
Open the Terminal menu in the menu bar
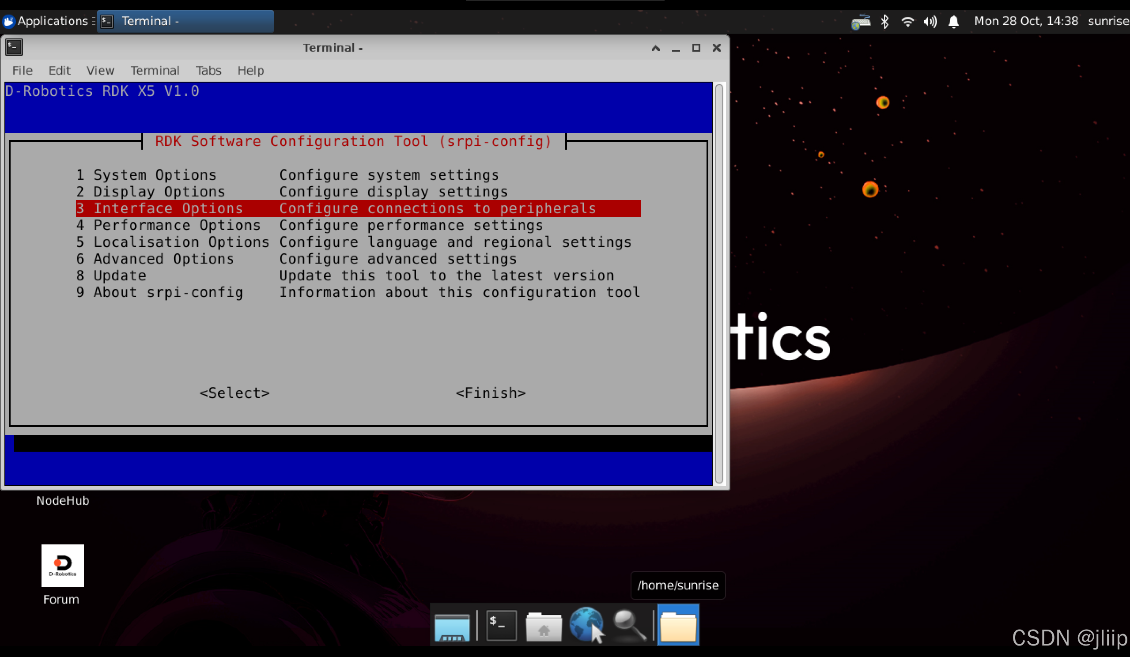(x=155, y=70)
